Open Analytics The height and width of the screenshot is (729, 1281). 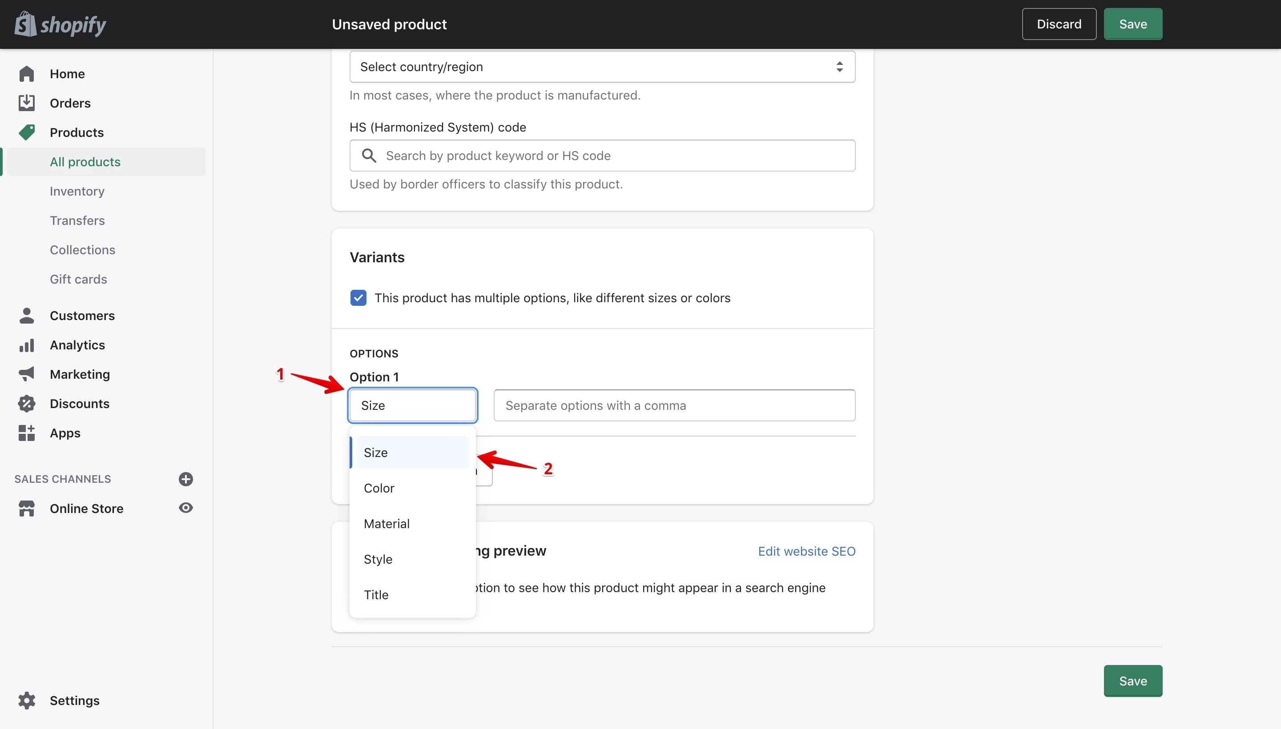point(77,345)
